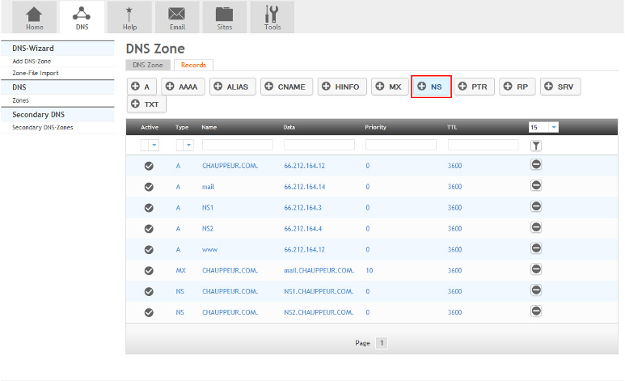Screen dimensions: 625x381
Task: Open the 66.212.164.3 data entry
Action: pos(303,208)
